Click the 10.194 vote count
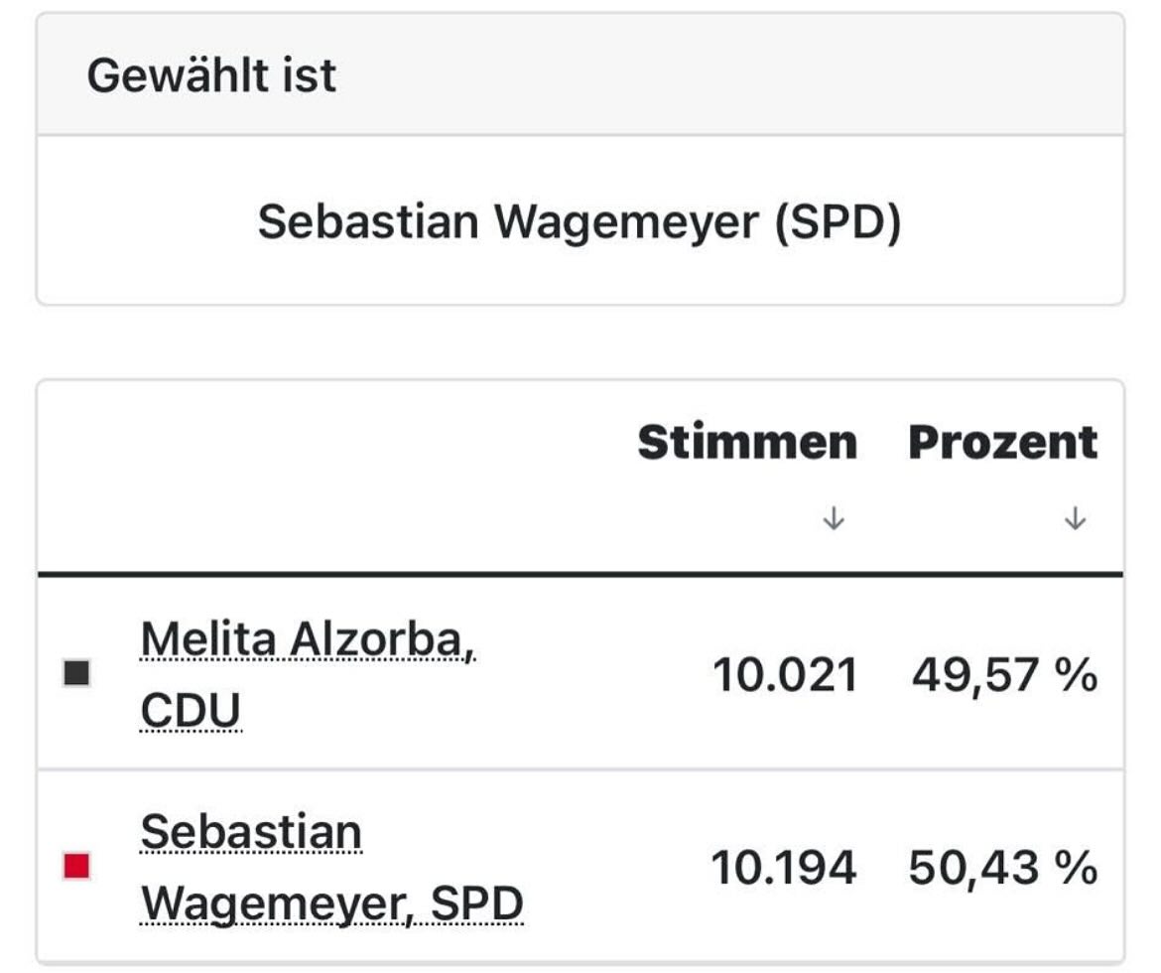Image resolution: width=1161 pixels, height=973 pixels. pos(784,869)
